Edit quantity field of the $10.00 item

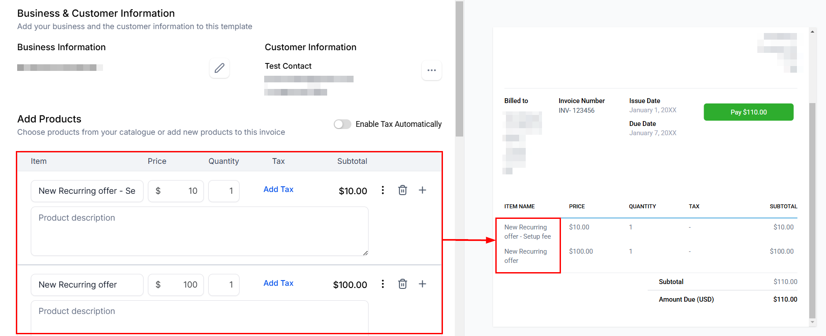coord(224,191)
